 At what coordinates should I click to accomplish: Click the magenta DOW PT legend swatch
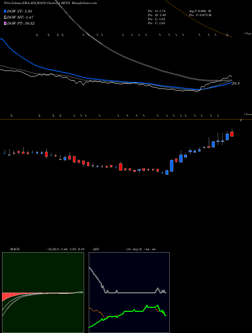tap(5, 23)
